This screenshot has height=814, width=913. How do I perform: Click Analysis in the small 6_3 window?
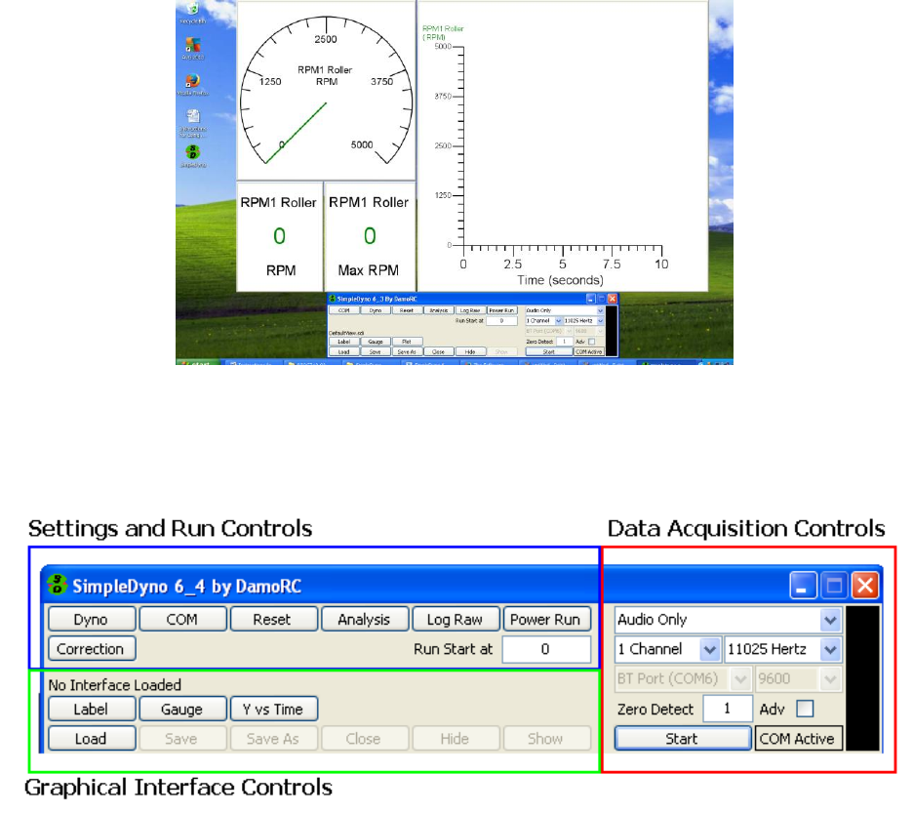coord(439,310)
